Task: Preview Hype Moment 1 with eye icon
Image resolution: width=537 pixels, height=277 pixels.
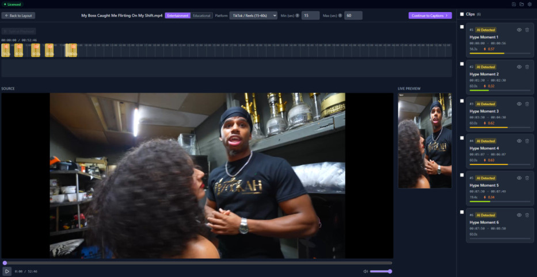Action: tap(519, 30)
